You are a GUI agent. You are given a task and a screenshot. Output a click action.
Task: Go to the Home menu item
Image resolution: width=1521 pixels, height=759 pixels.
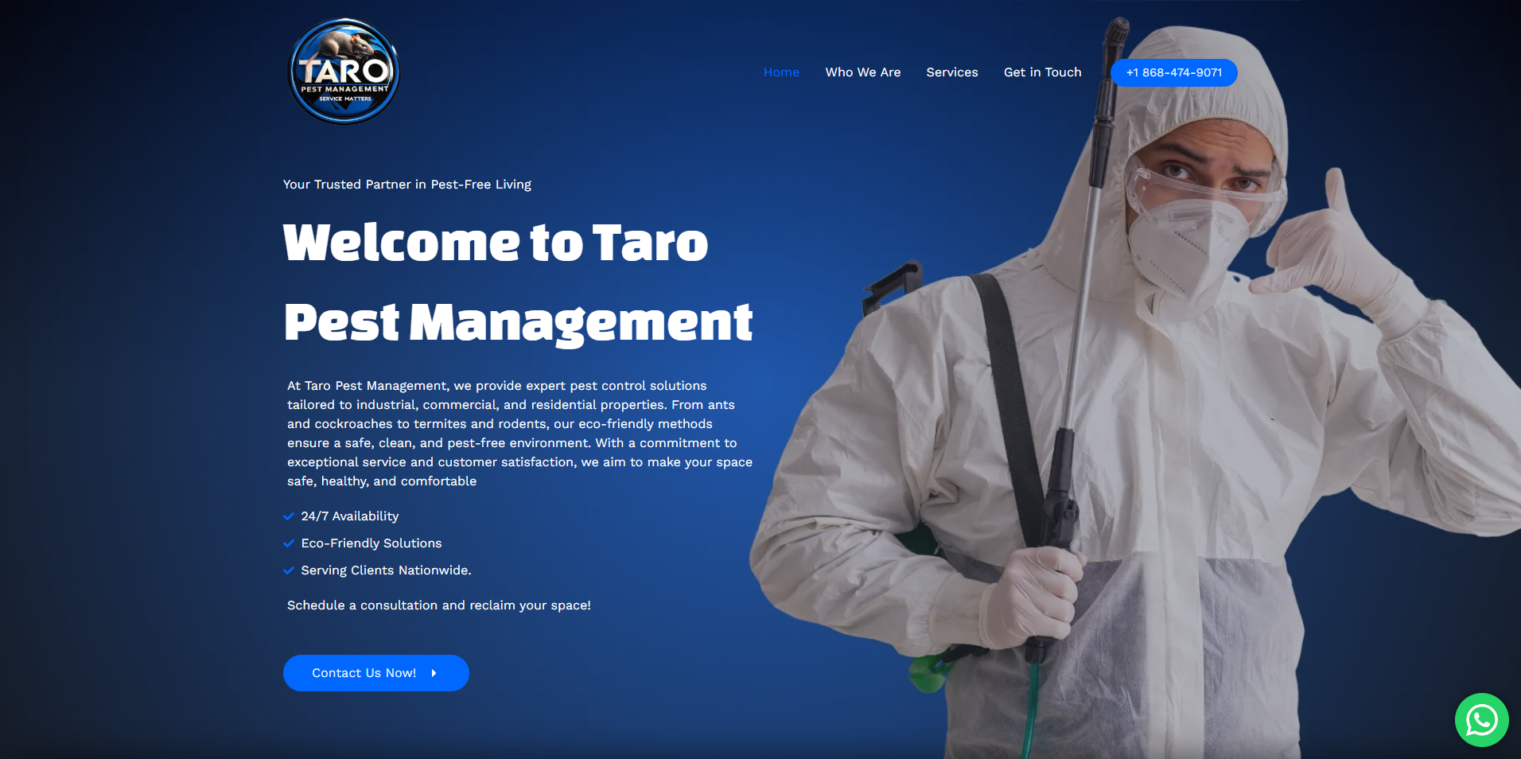(781, 72)
